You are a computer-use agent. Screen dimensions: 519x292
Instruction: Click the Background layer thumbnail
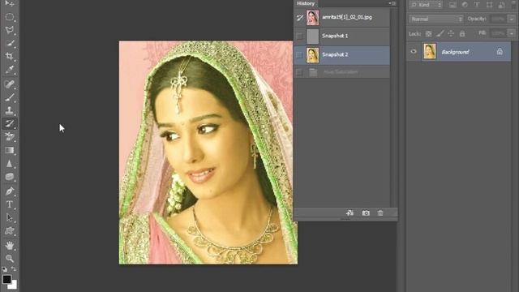coord(430,51)
